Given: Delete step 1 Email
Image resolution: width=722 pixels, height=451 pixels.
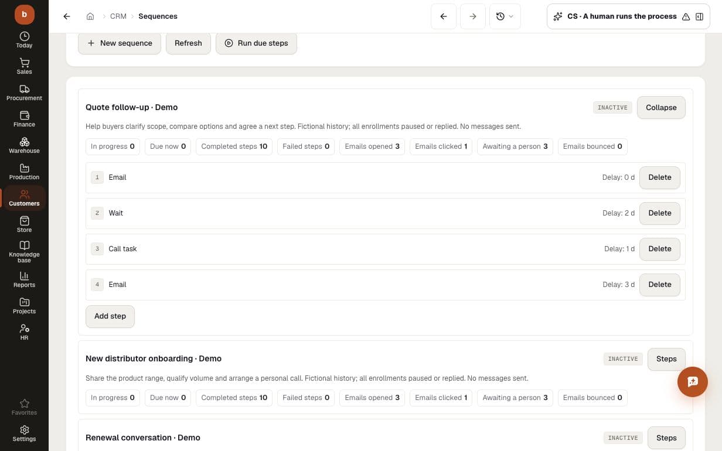Looking at the screenshot, I should (660, 177).
